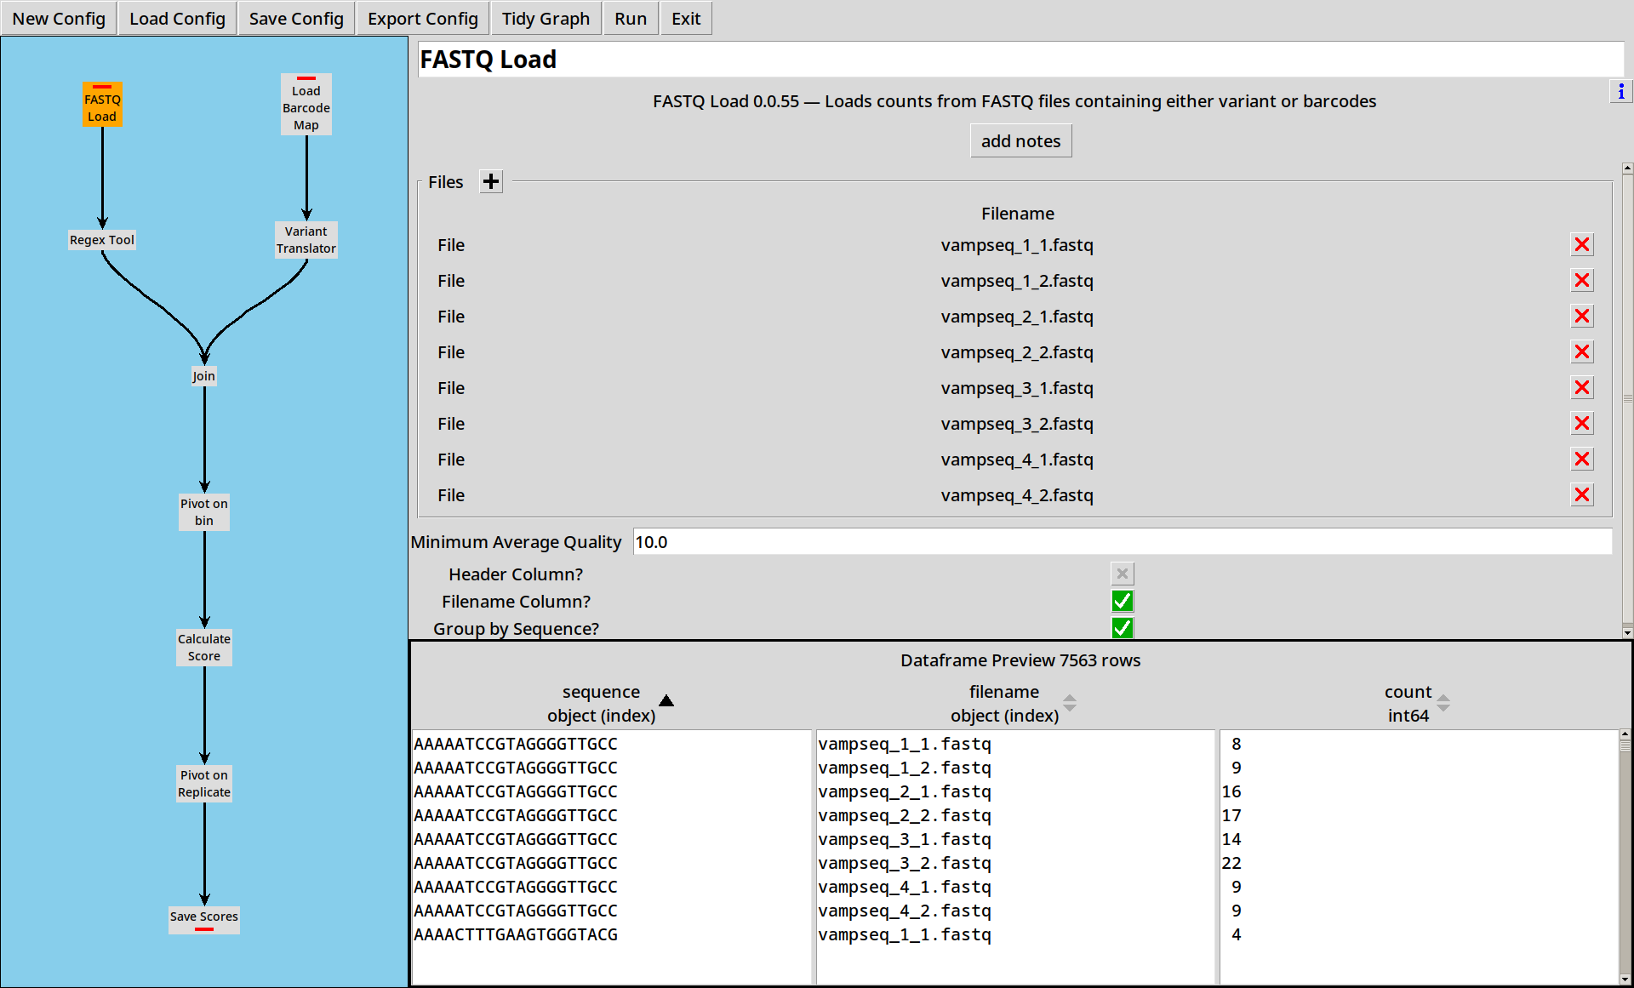
Task: Remove vampseq_4_2.fastq with red X
Action: pos(1582,495)
